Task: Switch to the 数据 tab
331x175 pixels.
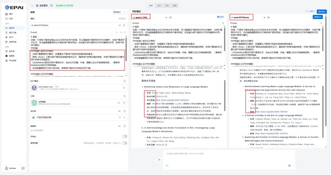Action: click(x=175, y=6)
